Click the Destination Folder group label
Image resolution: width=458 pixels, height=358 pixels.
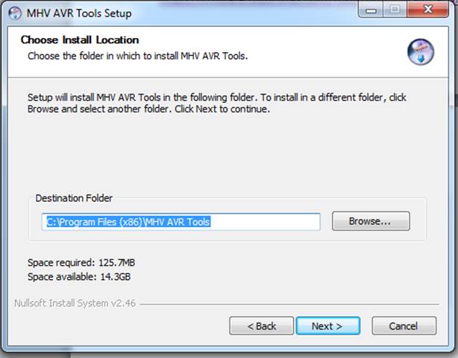[74, 198]
